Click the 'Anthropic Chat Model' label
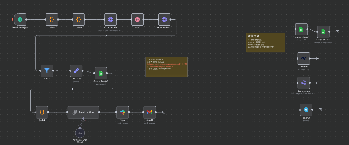This screenshot has width=349, height=145. [80, 141]
